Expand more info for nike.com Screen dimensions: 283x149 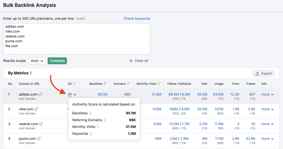click(268, 109)
